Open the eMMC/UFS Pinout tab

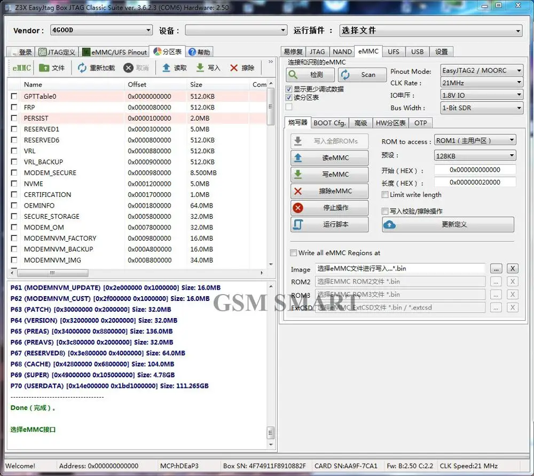coord(115,52)
